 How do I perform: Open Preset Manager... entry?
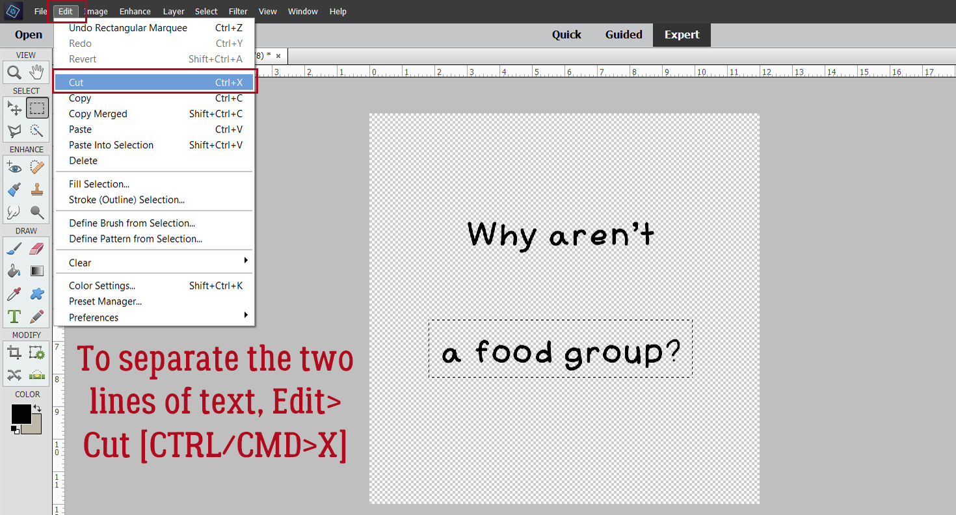(x=154, y=301)
